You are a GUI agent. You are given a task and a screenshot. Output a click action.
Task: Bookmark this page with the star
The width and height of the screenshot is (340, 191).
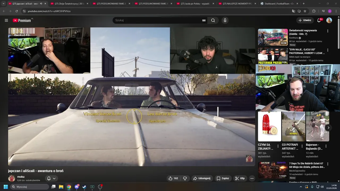305,11
